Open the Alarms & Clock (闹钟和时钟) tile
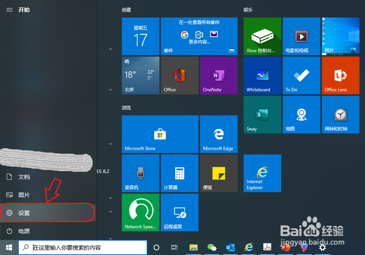The width and height of the screenshot is (365, 255). [x=341, y=114]
